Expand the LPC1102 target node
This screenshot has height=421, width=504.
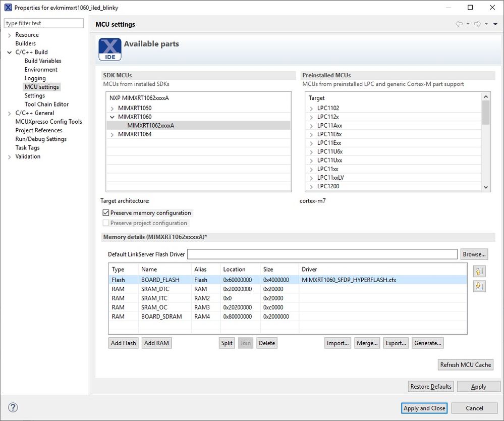311,109
